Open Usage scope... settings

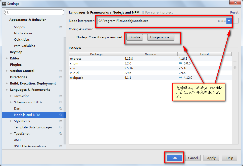(161, 37)
